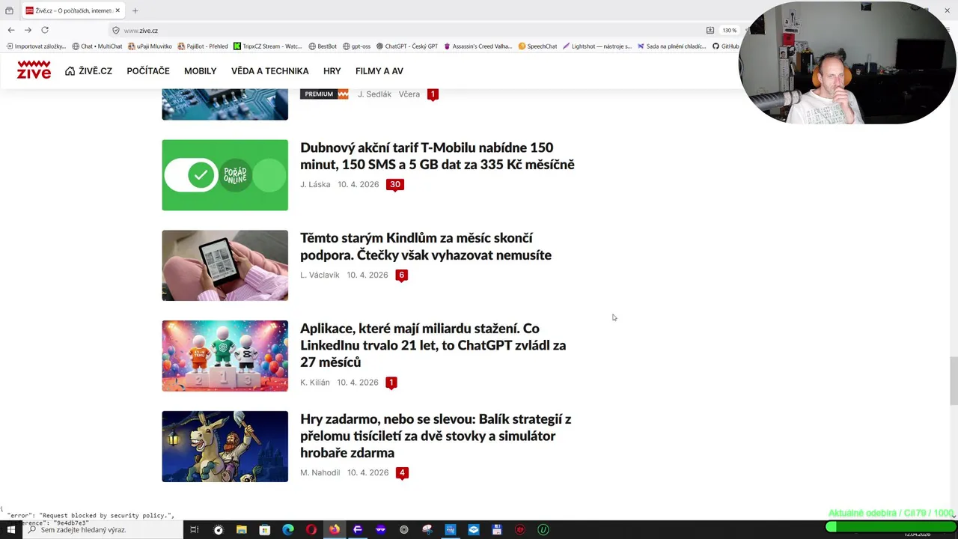Open the Hry zadarmo article headline
The image size is (958, 539).
[x=436, y=436]
